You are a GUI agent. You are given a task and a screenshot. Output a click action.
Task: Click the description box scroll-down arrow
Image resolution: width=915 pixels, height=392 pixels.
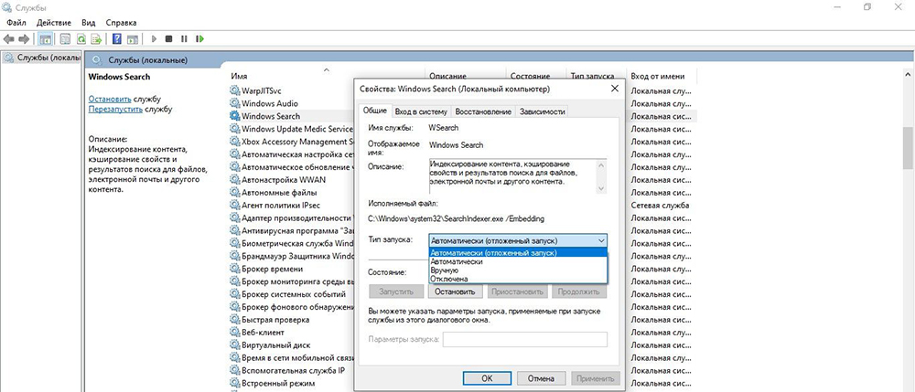click(x=602, y=187)
